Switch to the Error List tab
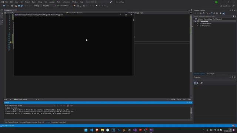The height and width of the screenshot is (133, 237). tap(41, 122)
